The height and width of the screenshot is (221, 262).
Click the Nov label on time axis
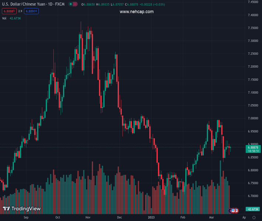[x=88, y=217]
